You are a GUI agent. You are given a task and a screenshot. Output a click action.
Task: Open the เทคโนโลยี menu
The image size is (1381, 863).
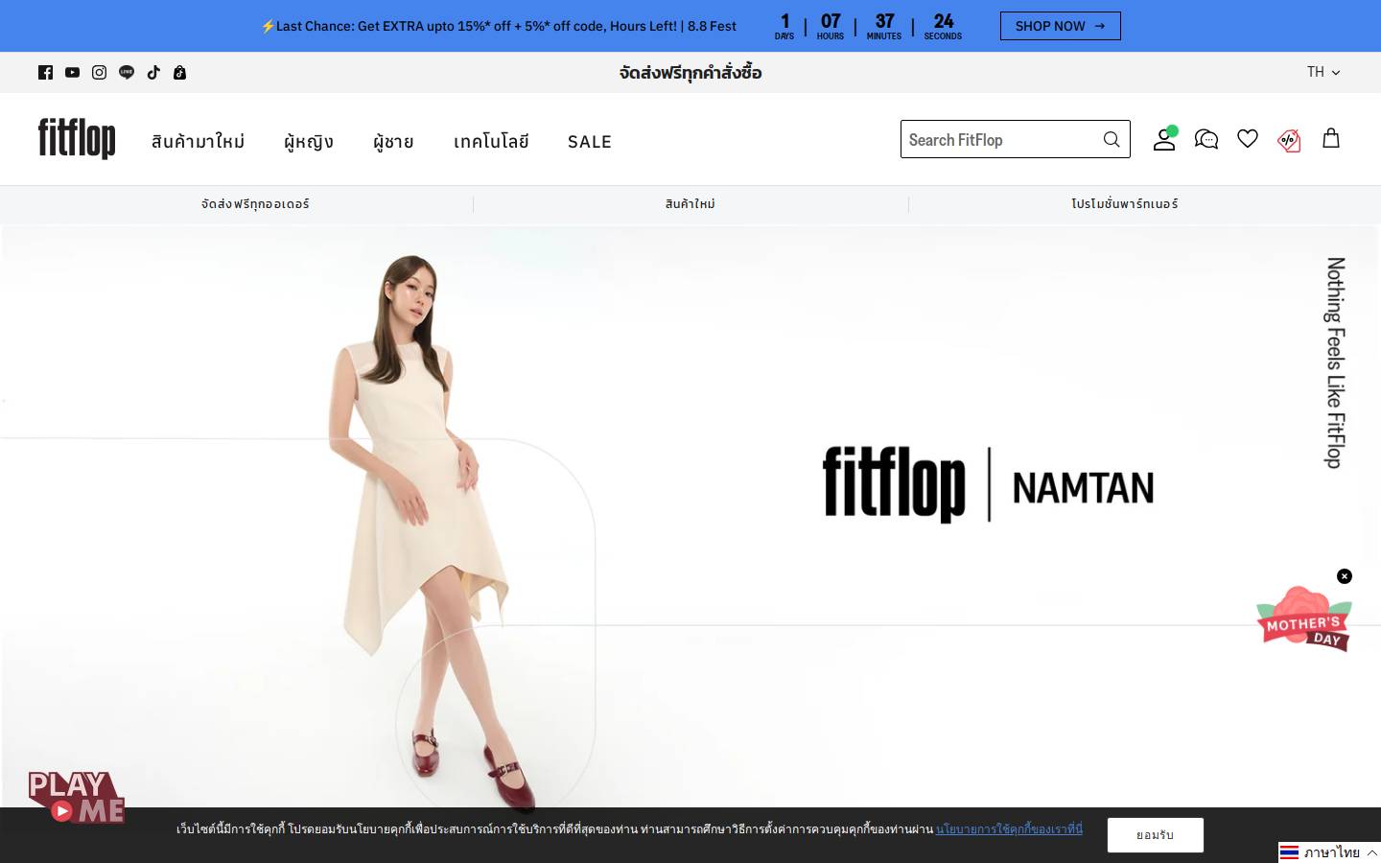tap(491, 141)
